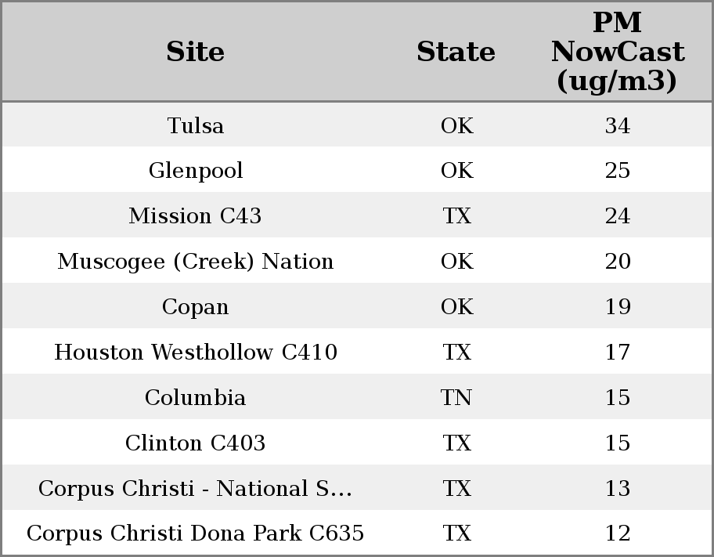Select the PM value 34 for Tulsa
This screenshot has height=557, width=714.
(x=617, y=125)
